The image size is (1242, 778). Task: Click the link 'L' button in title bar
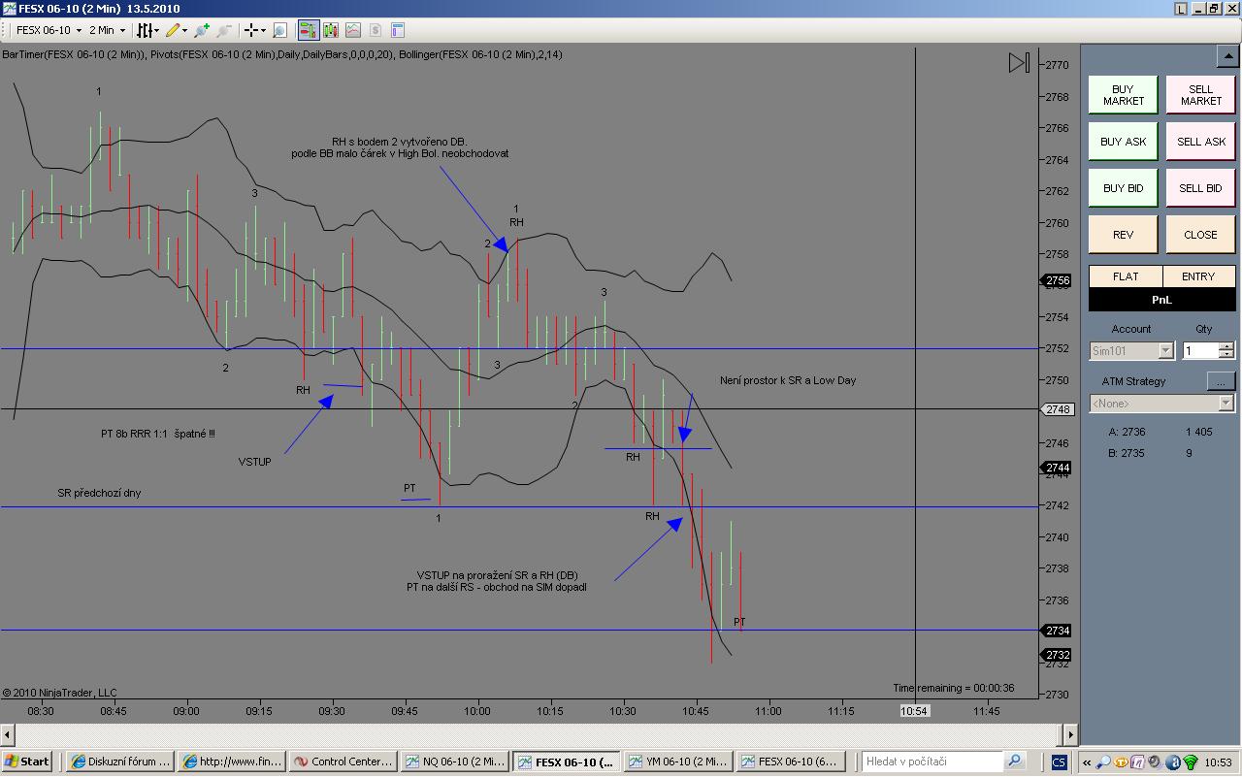tap(1181, 9)
